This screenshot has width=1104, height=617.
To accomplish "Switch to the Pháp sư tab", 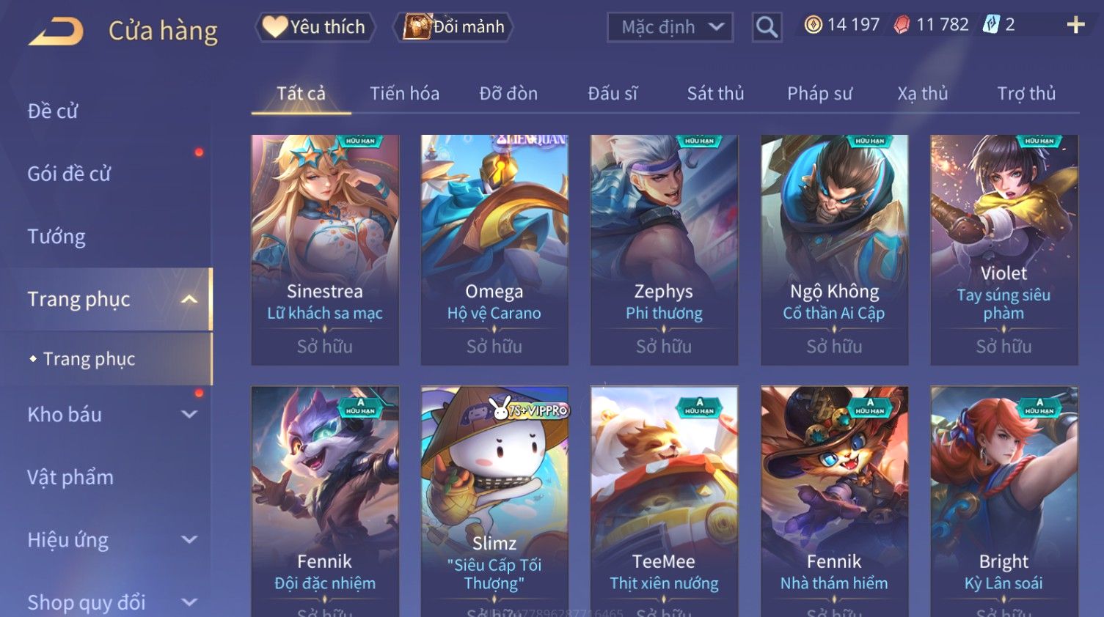I will (819, 94).
